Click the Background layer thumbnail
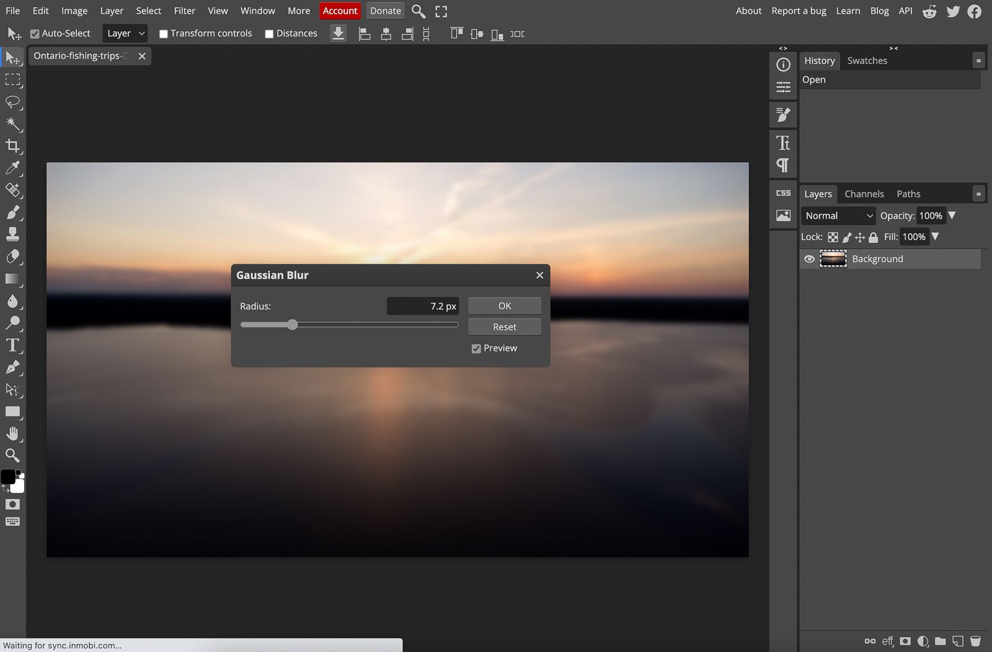 (833, 258)
